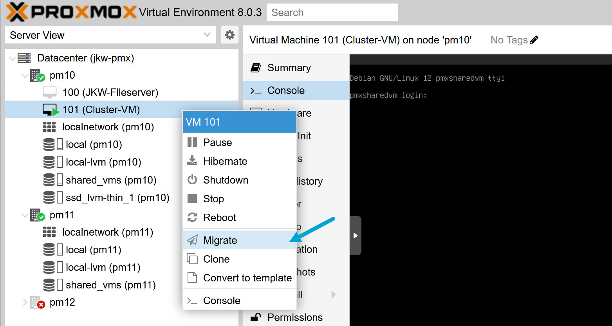Click the No Tags label to add a tag
The image size is (612, 326).
point(509,39)
